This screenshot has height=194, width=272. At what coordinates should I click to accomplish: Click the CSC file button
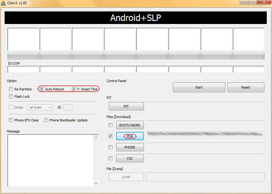130,158
